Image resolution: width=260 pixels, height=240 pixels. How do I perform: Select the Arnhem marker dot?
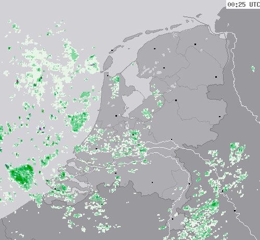172,139
